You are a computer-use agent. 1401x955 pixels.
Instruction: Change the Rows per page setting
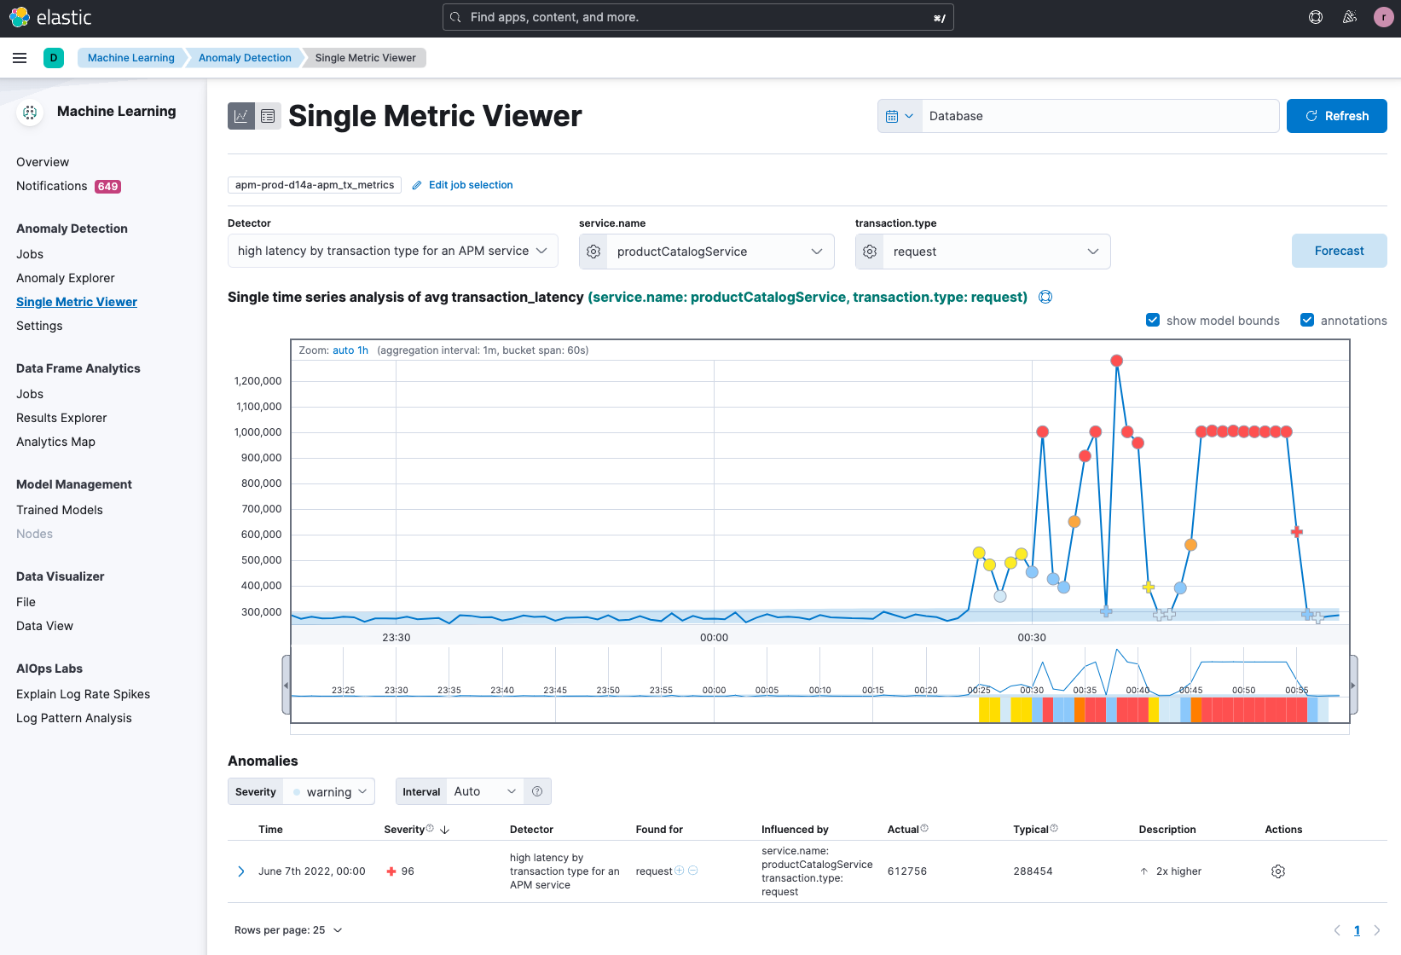click(x=288, y=930)
